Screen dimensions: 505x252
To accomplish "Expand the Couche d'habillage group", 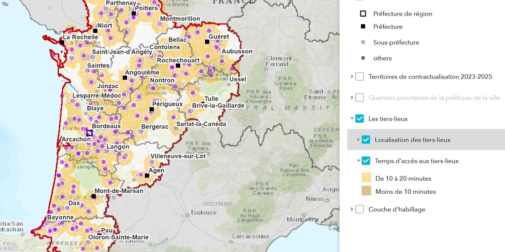I will click(x=352, y=209).
